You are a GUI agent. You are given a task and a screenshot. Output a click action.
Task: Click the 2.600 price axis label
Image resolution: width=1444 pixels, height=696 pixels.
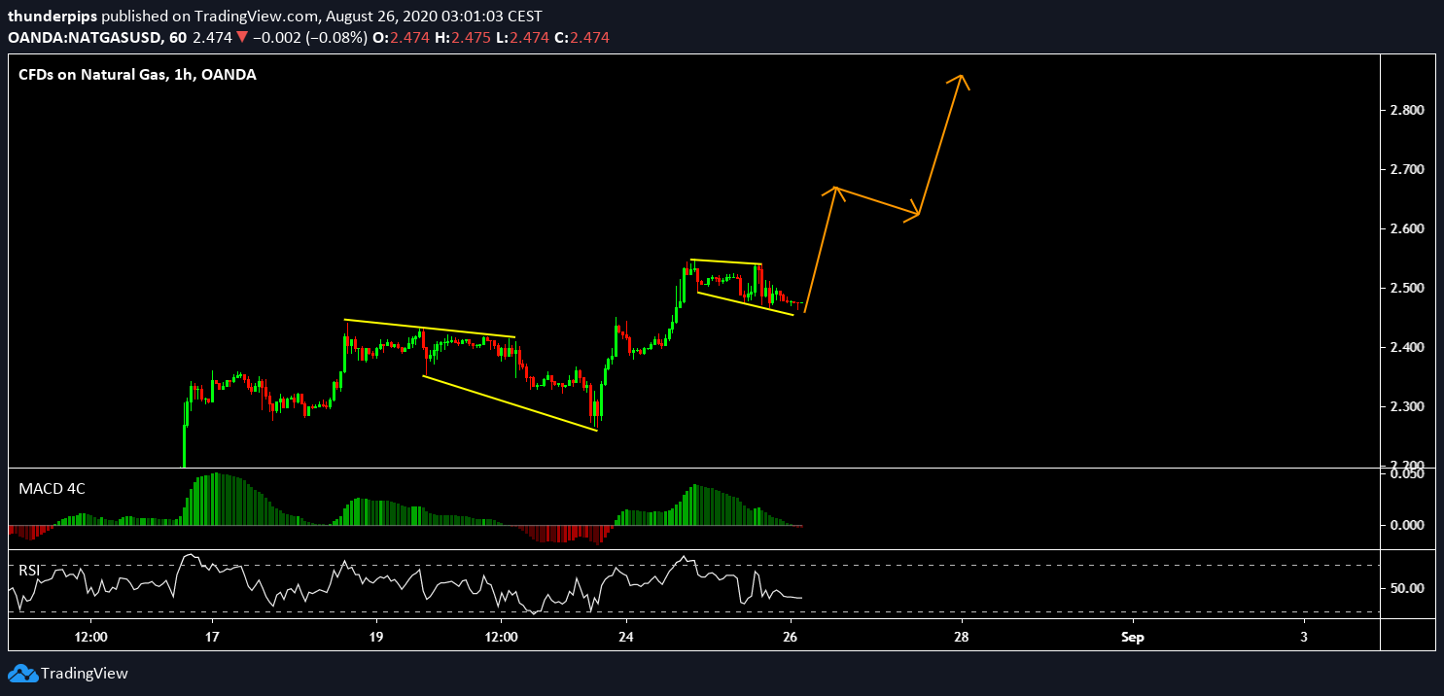(x=1407, y=229)
